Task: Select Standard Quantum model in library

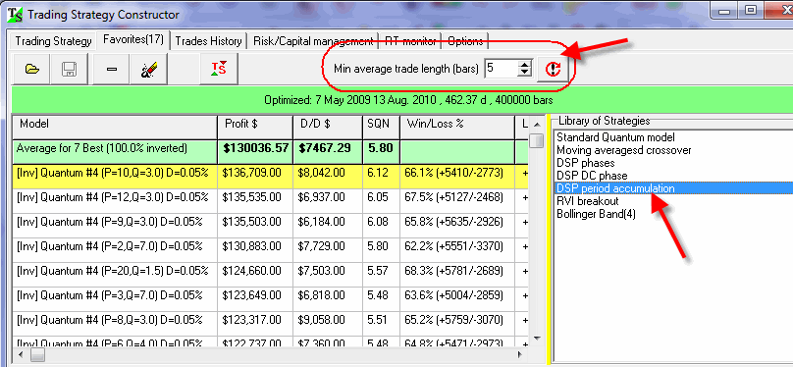Action: (615, 137)
